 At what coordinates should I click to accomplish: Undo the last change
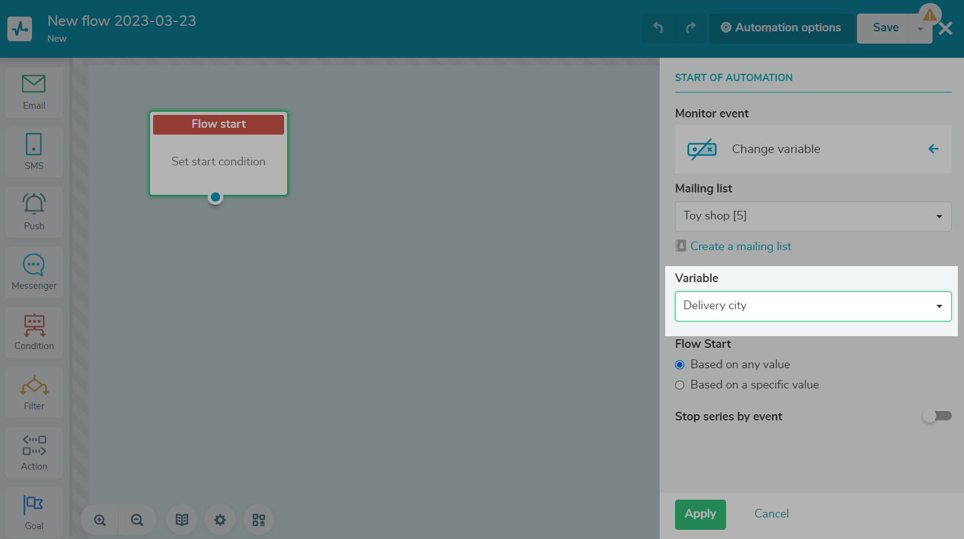(x=658, y=28)
